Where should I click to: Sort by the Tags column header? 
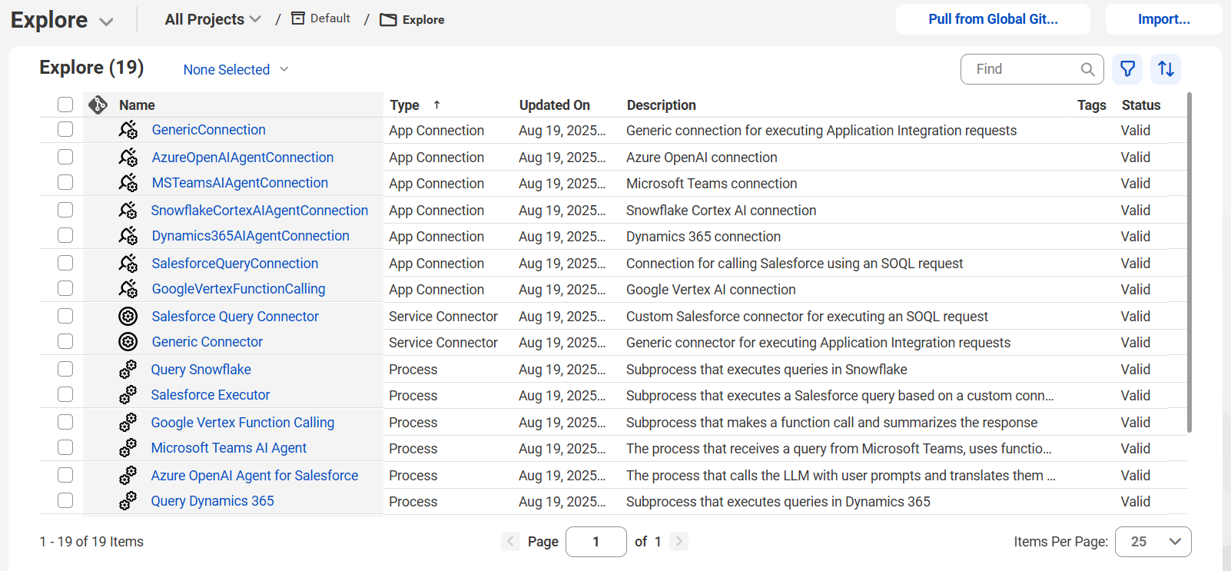pyautogui.click(x=1091, y=105)
